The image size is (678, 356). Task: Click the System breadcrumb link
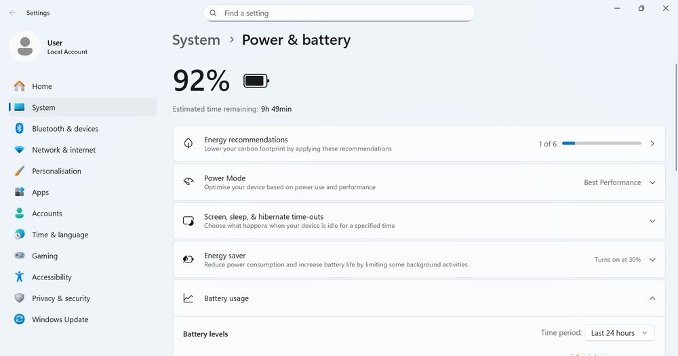coord(196,40)
